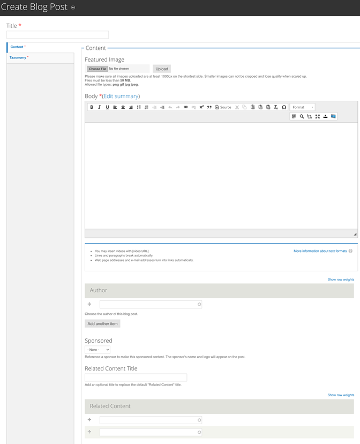Focus second Related Content field

[151, 432]
